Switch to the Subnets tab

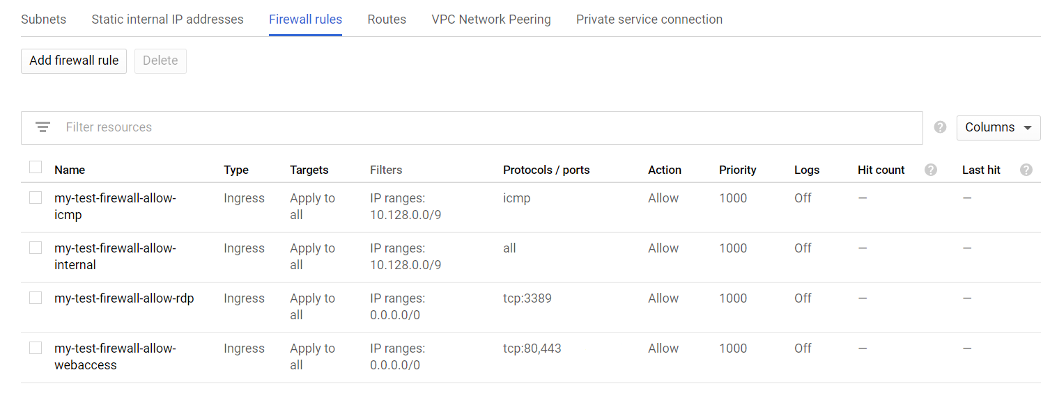(x=43, y=19)
